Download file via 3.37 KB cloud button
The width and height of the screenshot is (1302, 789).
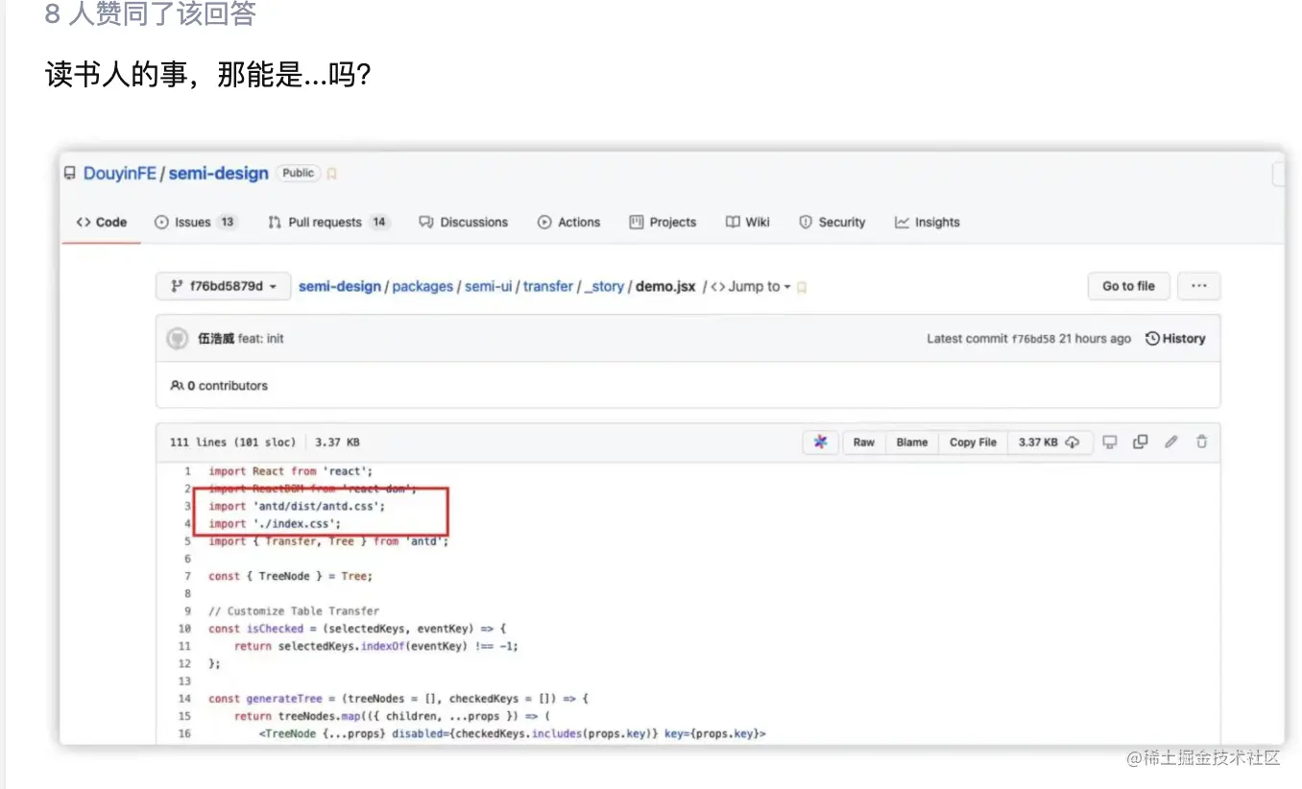point(1049,442)
